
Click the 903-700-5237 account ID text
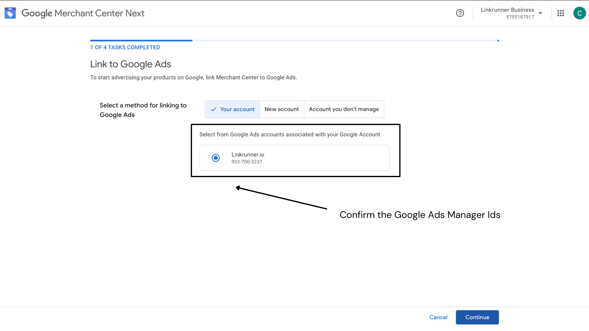click(247, 162)
